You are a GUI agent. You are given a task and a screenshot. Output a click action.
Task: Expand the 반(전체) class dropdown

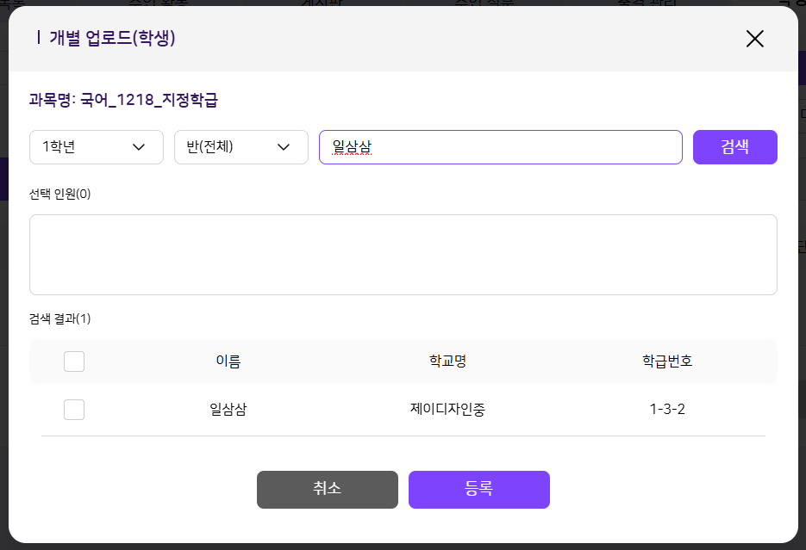(x=241, y=147)
